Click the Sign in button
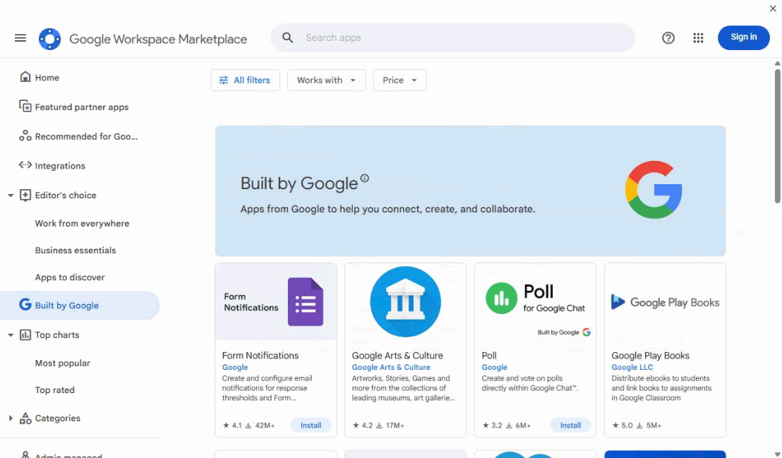 (744, 37)
